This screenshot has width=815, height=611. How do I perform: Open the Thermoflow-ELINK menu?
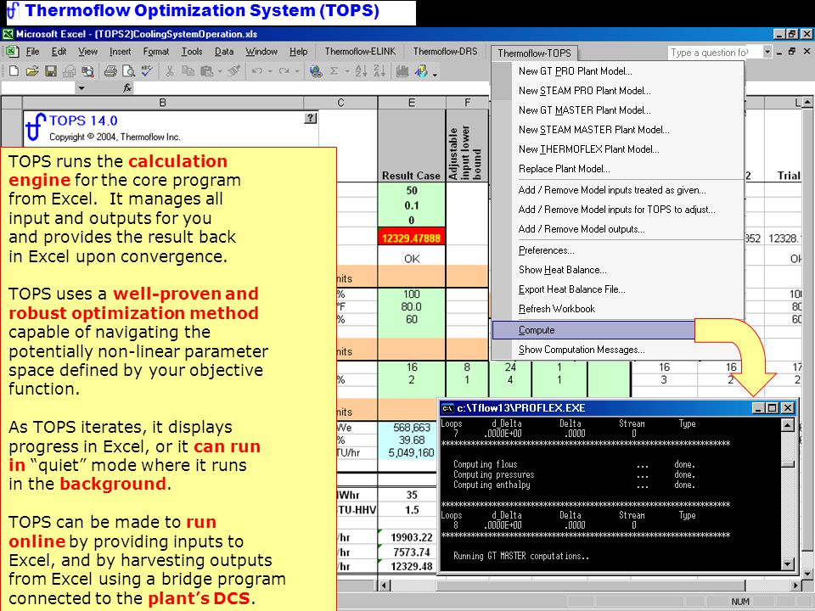pos(360,52)
